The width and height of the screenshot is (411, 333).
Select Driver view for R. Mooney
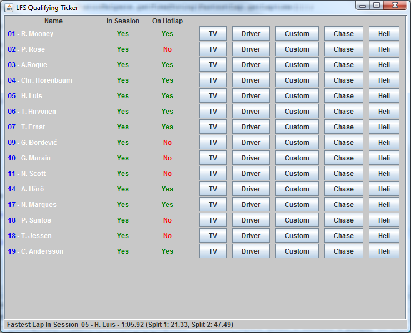point(251,33)
